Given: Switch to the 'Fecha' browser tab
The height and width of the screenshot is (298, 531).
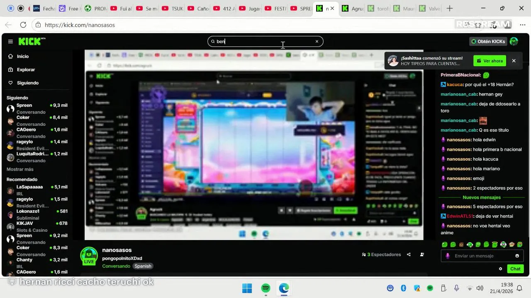Looking at the screenshot, I should point(44,8).
